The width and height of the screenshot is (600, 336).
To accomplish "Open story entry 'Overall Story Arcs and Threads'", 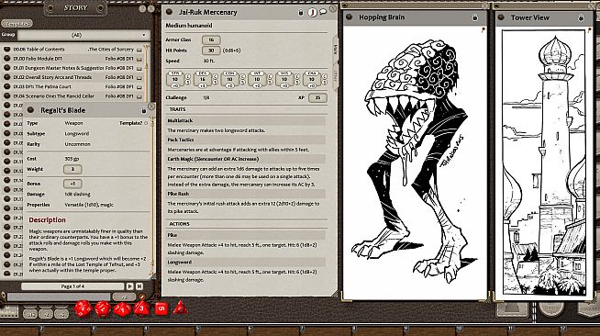I will pyautogui.click(x=52, y=77).
